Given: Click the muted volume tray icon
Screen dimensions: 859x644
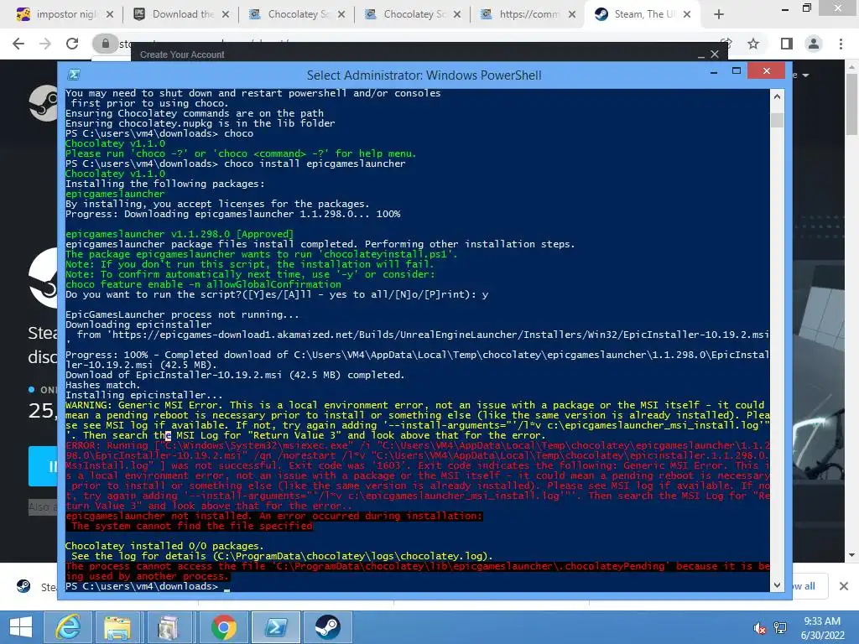Looking at the screenshot, I should (759, 628).
